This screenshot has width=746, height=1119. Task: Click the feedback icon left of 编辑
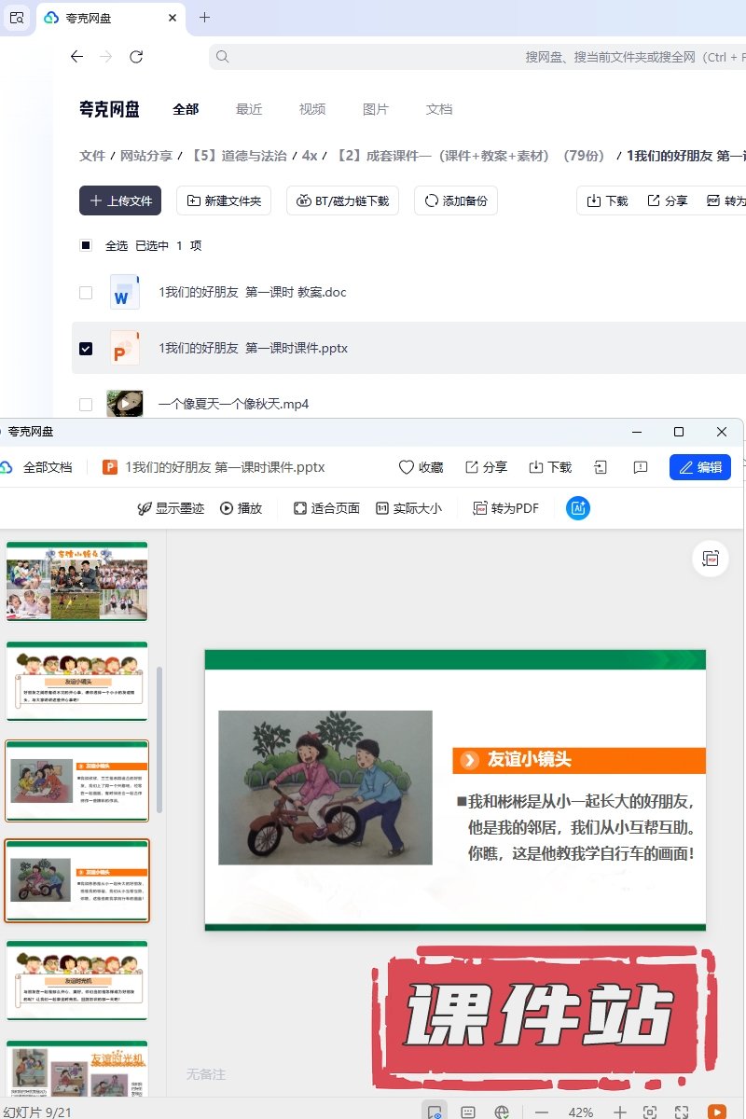tap(641, 467)
